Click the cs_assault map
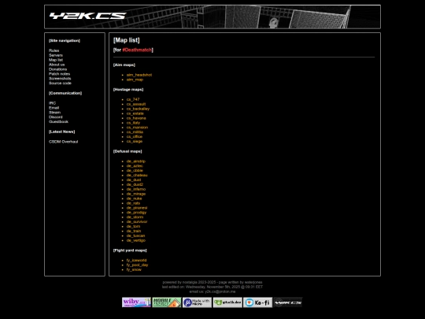425x319 pixels. tap(136, 104)
